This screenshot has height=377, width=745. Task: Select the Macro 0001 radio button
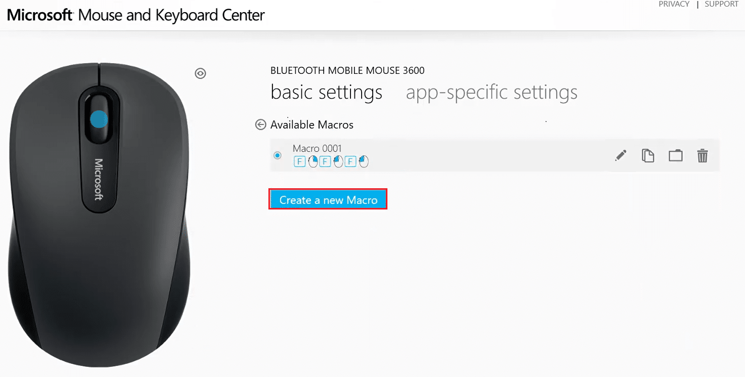pos(278,155)
